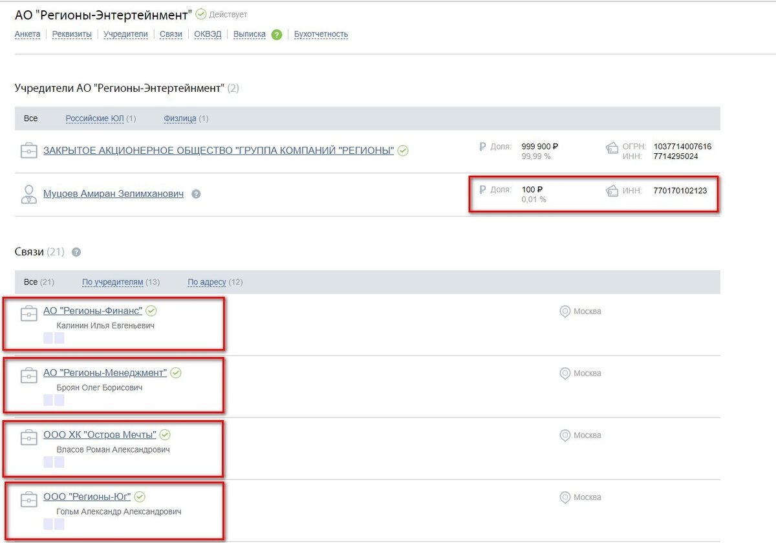The width and height of the screenshot is (776, 543).
Task: Click the gray help icon next to Муцоев
Action: tap(197, 193)
